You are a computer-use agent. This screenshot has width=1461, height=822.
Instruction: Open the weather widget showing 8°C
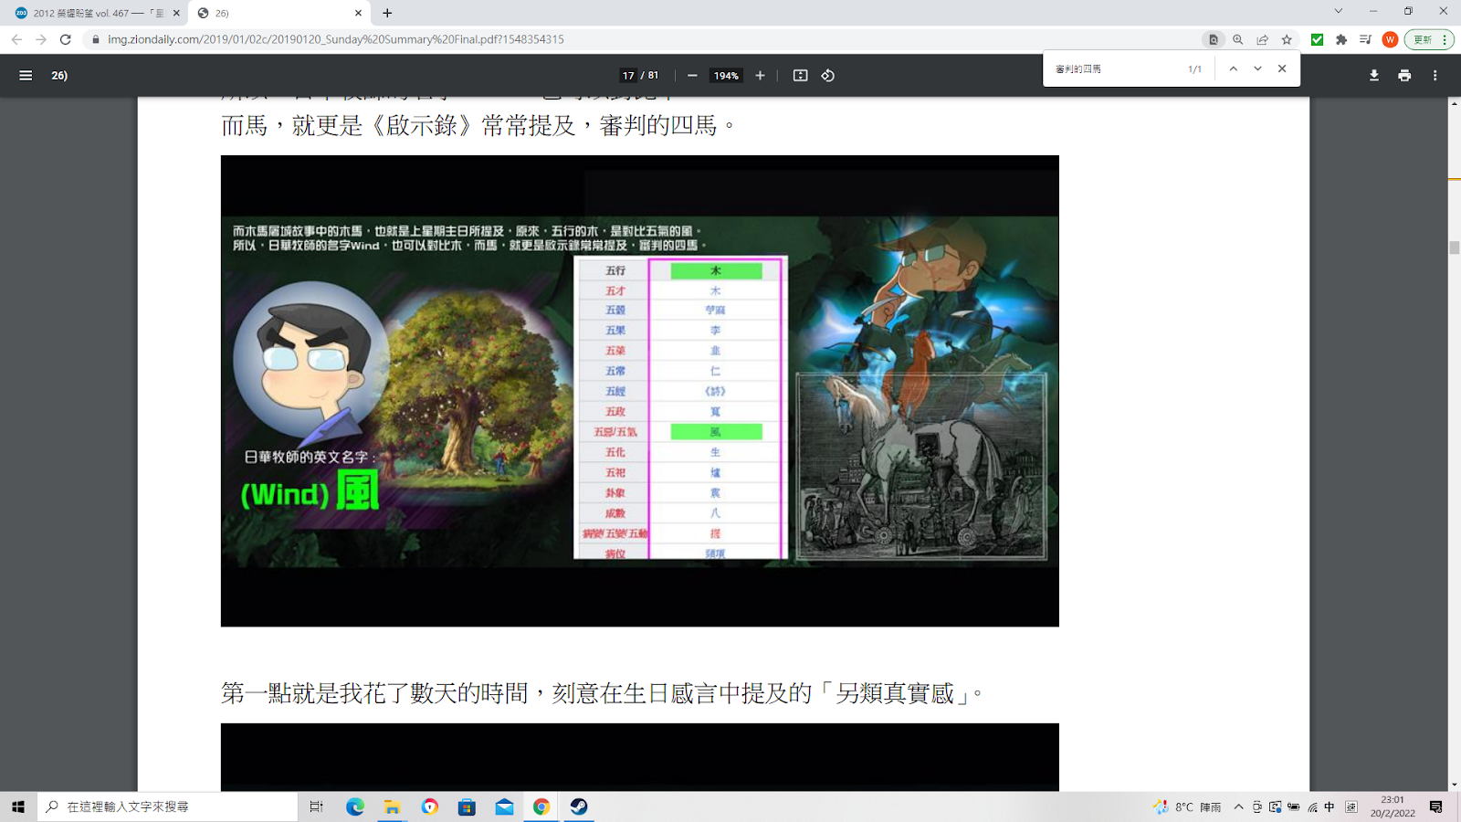(1187, 806)
